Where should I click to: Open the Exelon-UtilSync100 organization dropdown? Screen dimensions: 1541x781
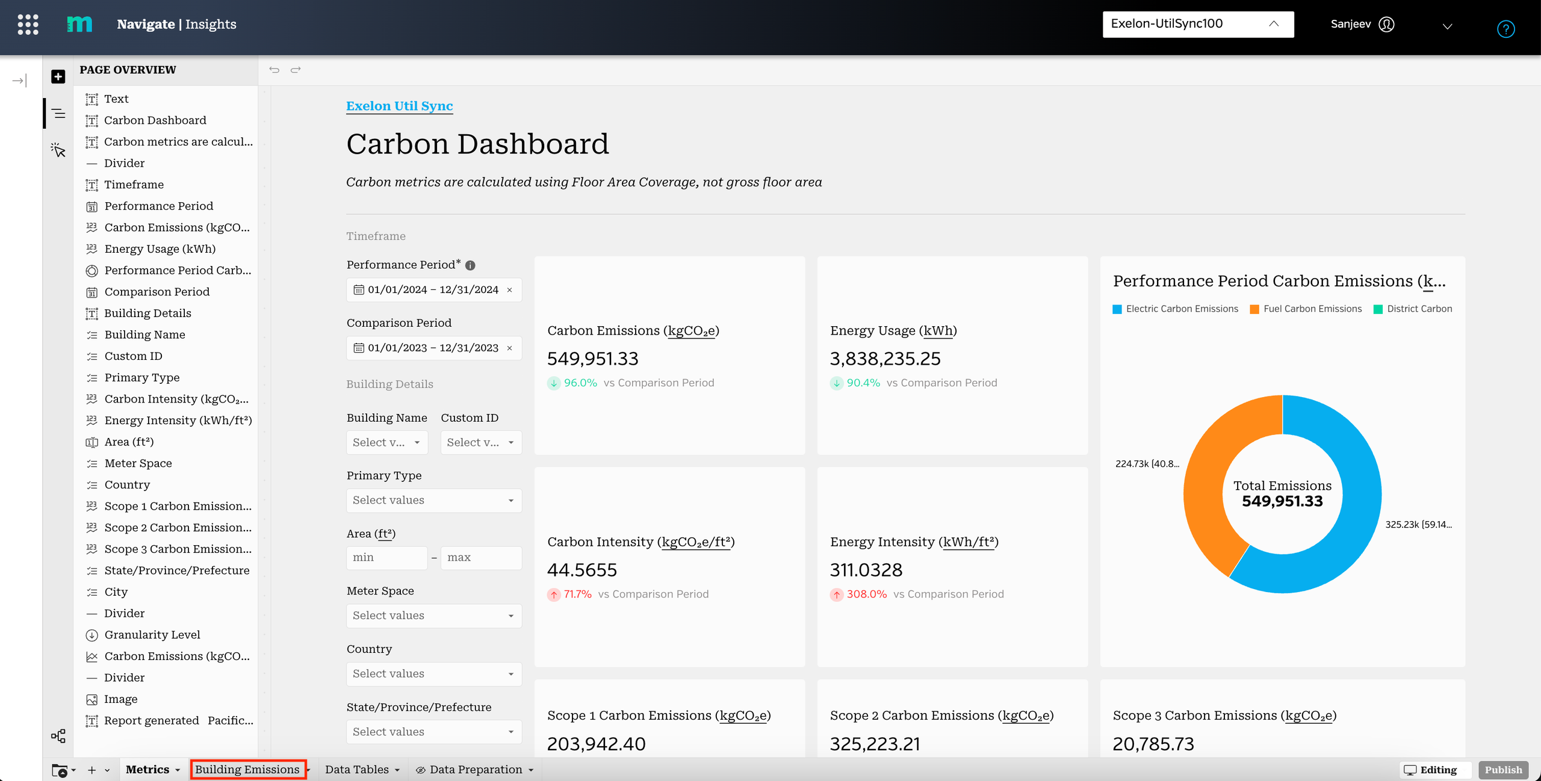[x=1198, y=24]
